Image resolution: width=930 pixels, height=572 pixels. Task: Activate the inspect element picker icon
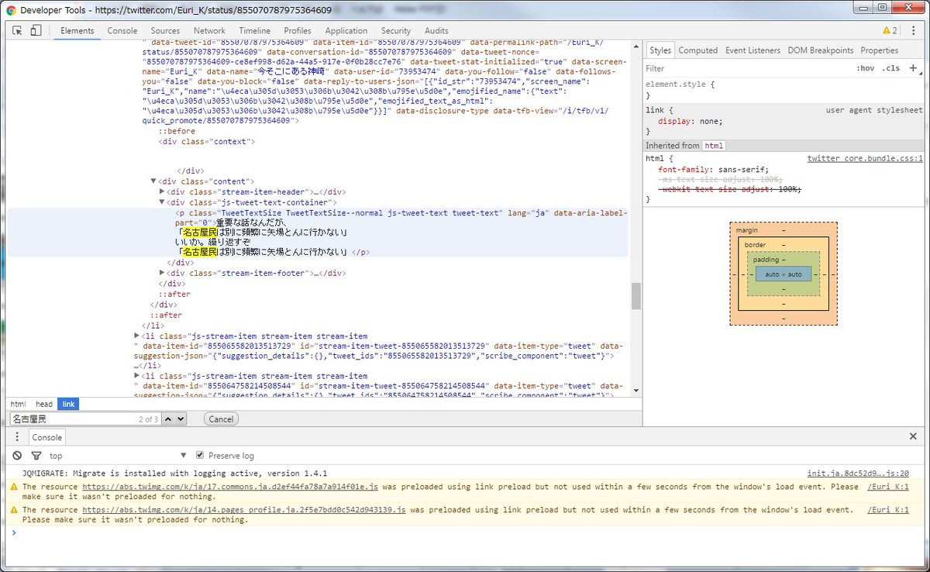17,30
